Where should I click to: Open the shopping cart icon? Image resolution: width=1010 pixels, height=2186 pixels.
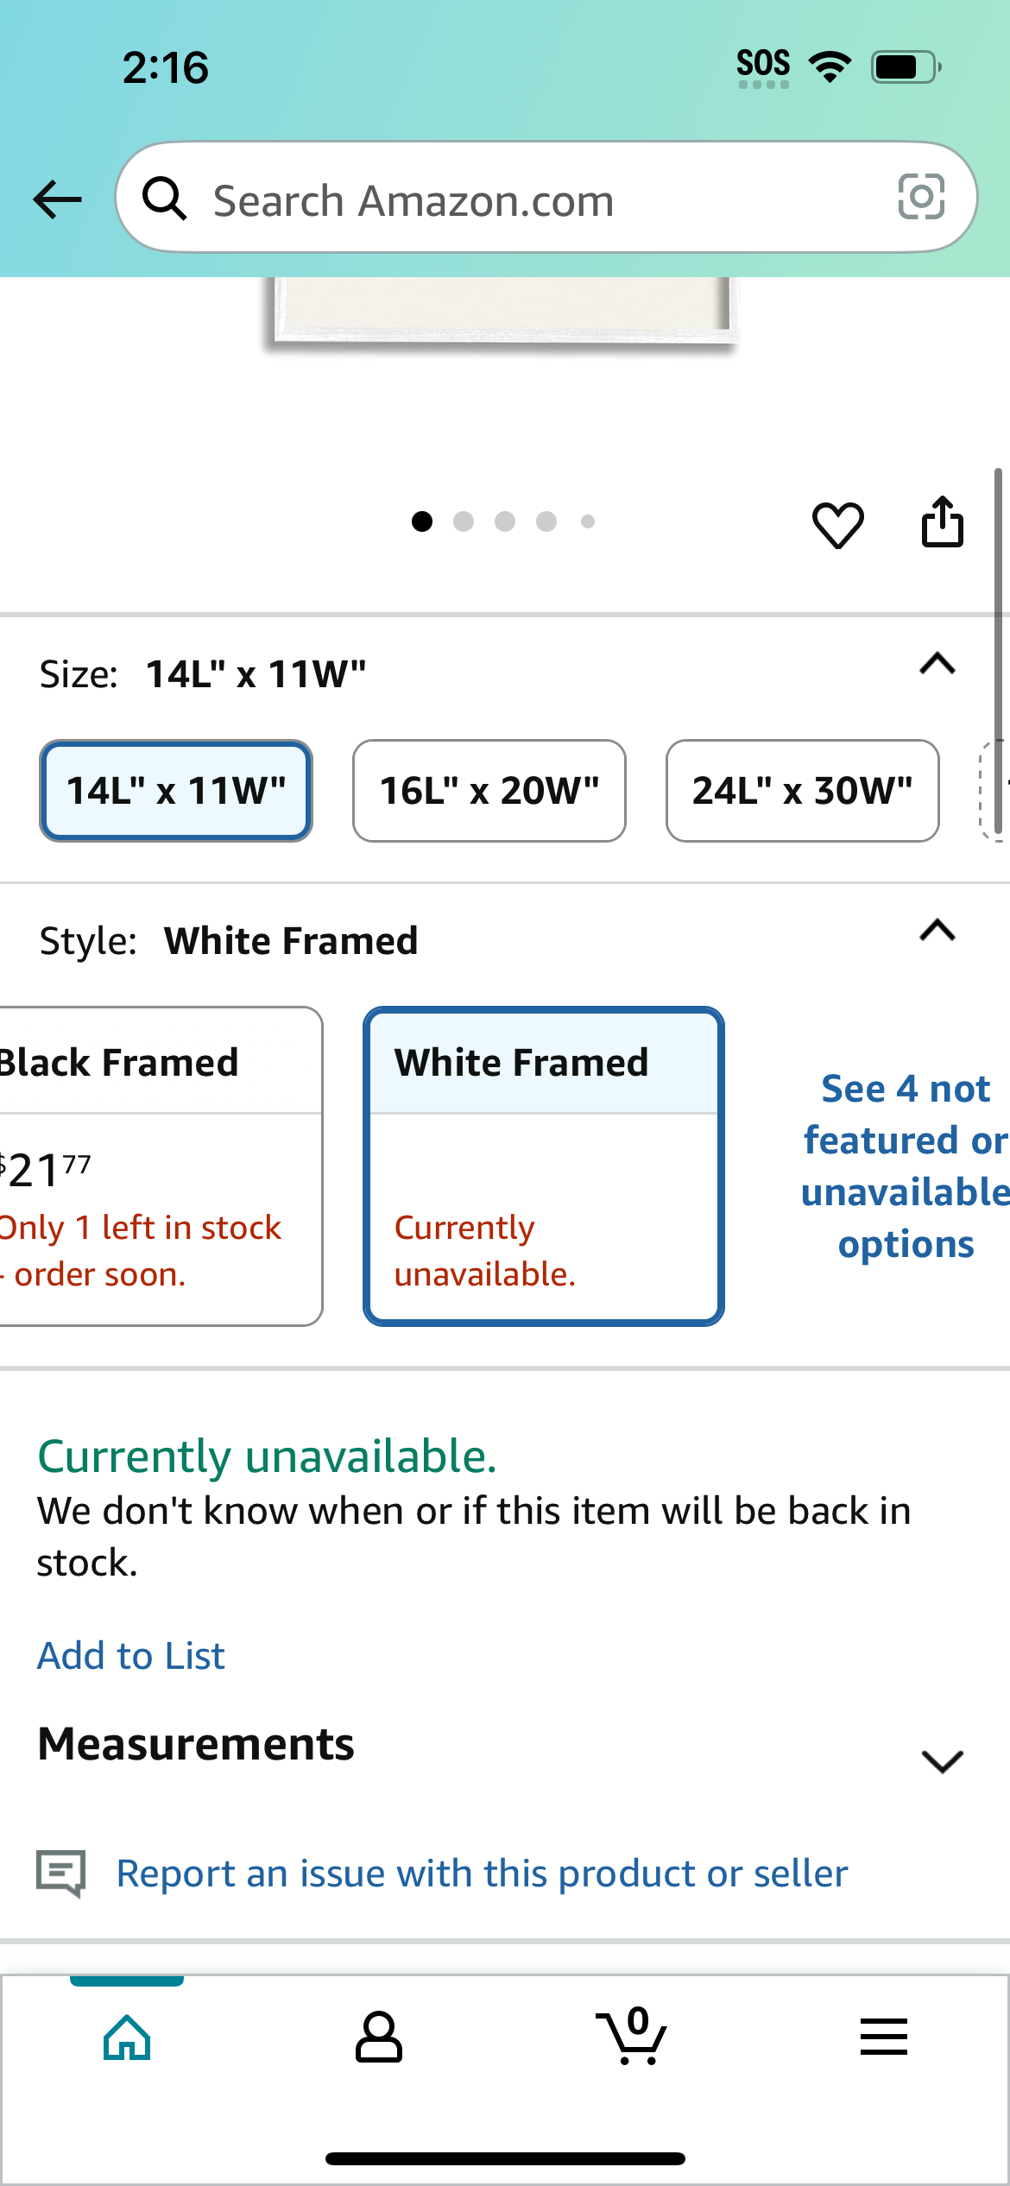click(631, 2035)
